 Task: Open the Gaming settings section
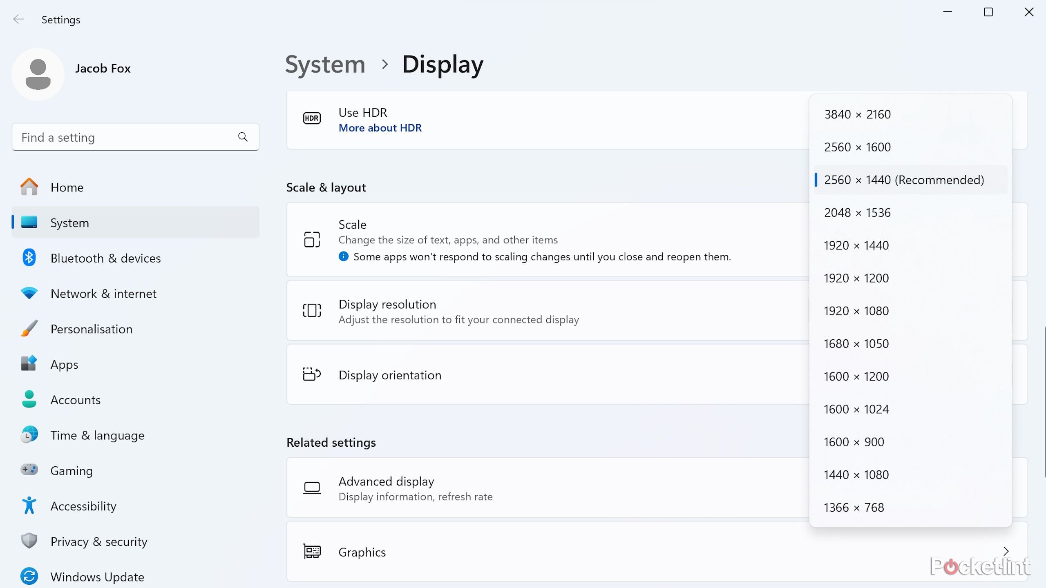[x=72, y=470]
